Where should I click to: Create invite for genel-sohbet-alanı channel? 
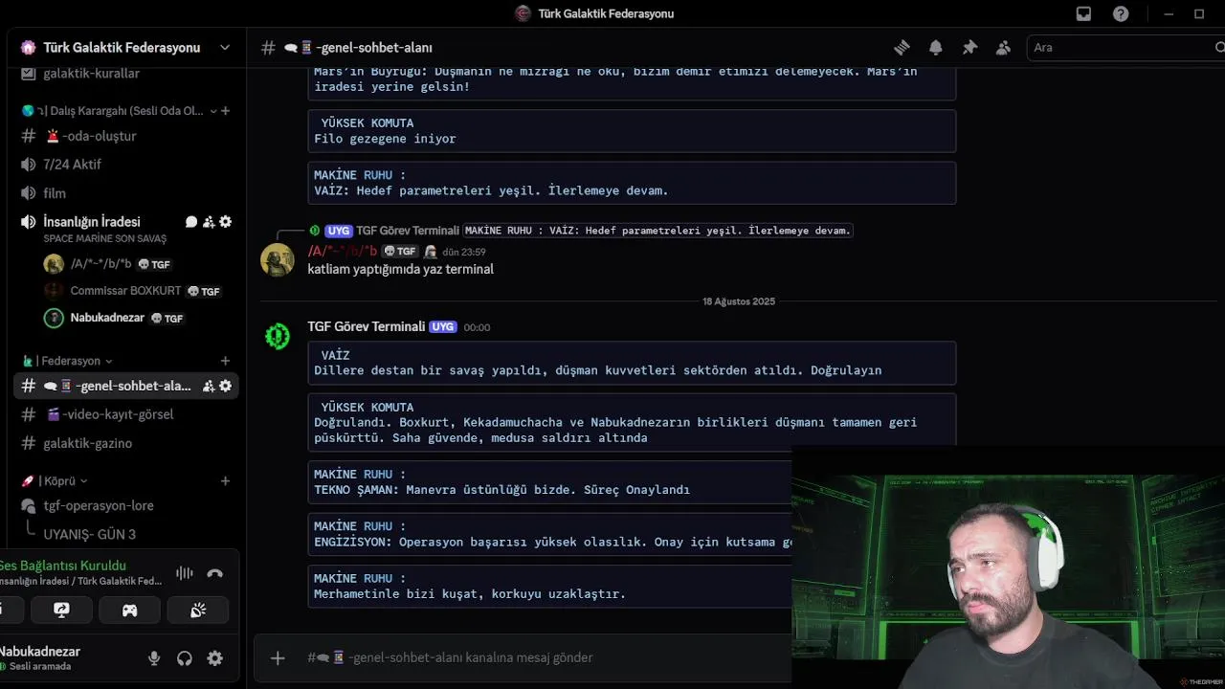point(210,386)
